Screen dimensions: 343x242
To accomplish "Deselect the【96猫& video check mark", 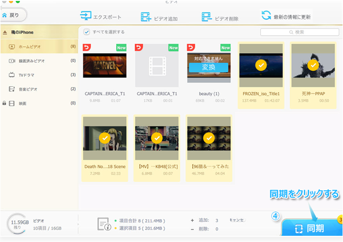I will pyautogui.click(x=209, y=138).
